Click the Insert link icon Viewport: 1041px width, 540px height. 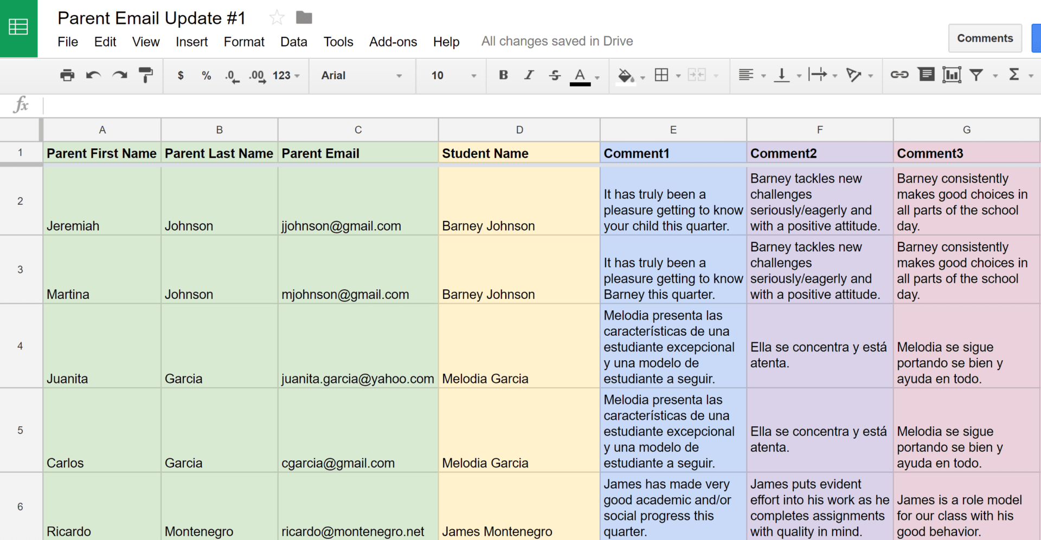[899, 74]
